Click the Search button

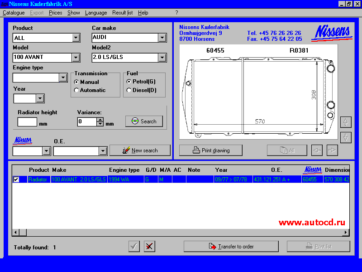click(144, 121)
